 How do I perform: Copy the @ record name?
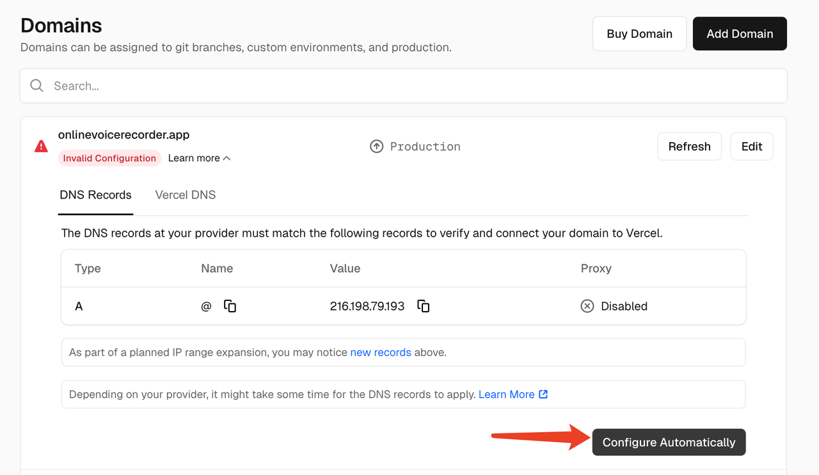coord(230,306)
